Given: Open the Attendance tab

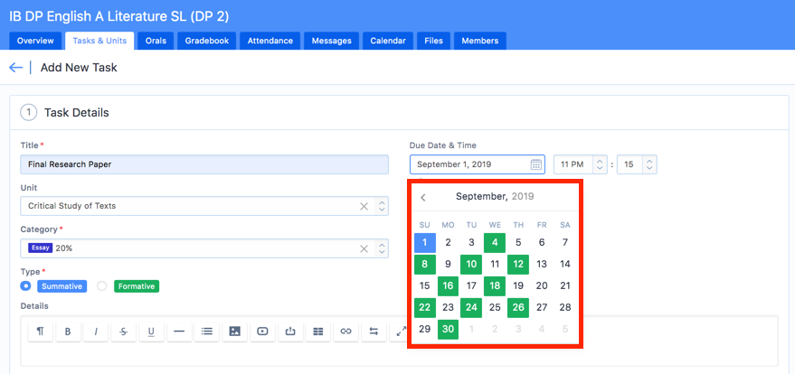Looking at the screenshot, I should click(x=270, y=41).
